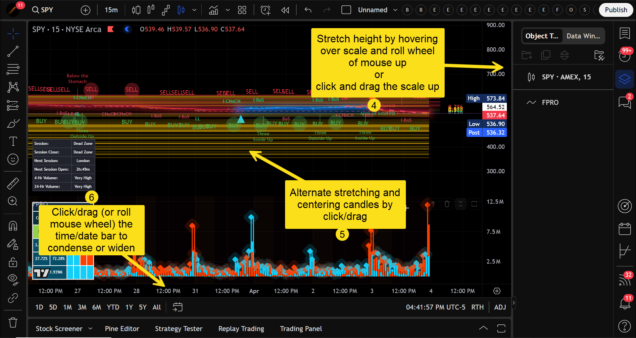Click the trash remove objects icon
Screen dimensions: 636x338
(13, 322)
